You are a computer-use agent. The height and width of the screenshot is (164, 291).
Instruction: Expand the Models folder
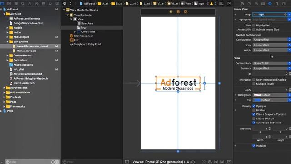click(7, 28)
